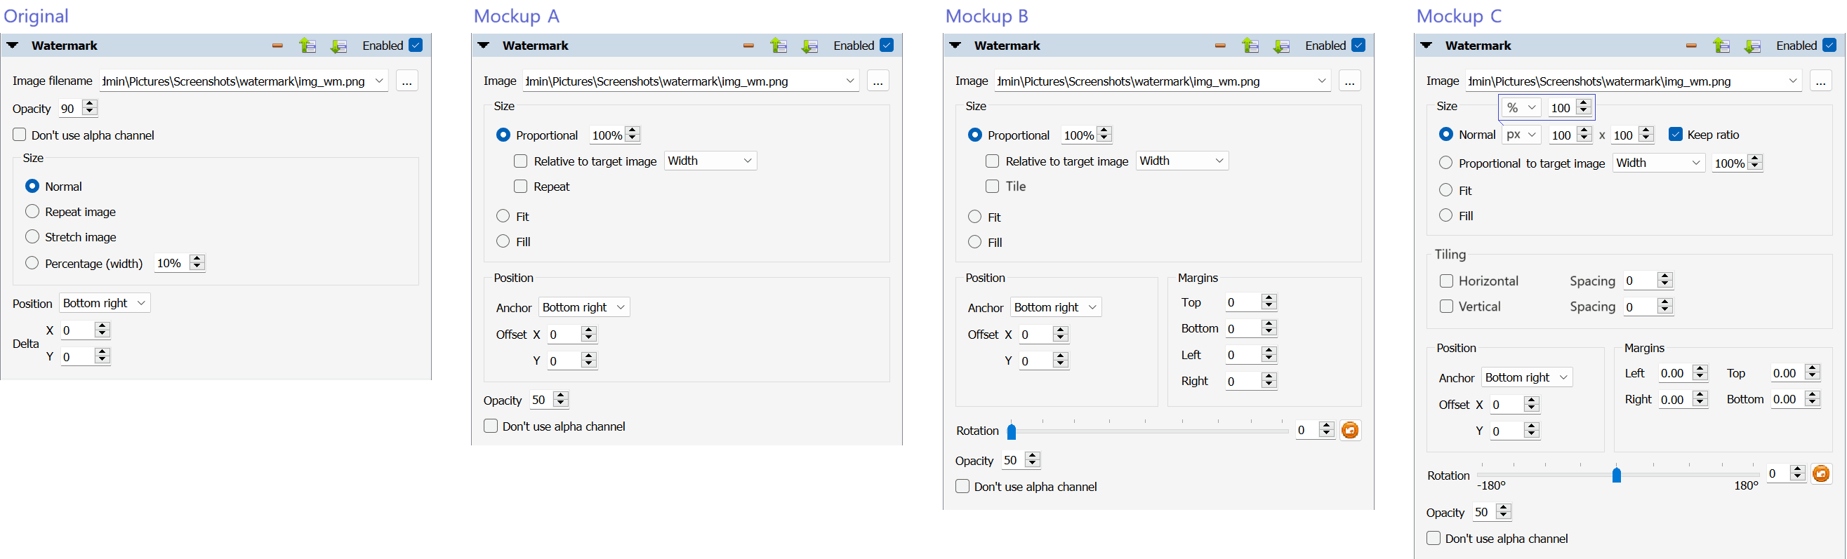Click the orange remove icon in Mockup B header
The height and width of the screenshot is (559, 1847).
tap(1220, 46)
